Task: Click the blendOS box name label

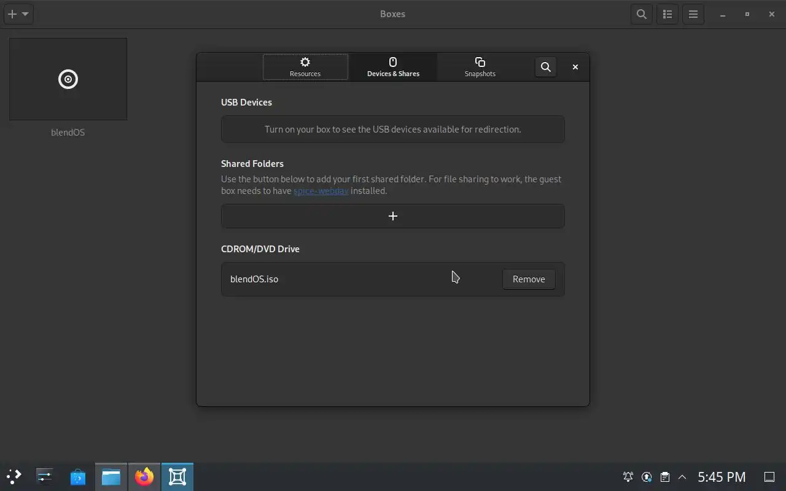Action: click(68, 133)
